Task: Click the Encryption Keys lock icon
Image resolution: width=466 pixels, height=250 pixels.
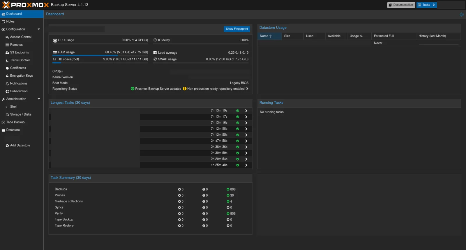Action: [7, 76]
